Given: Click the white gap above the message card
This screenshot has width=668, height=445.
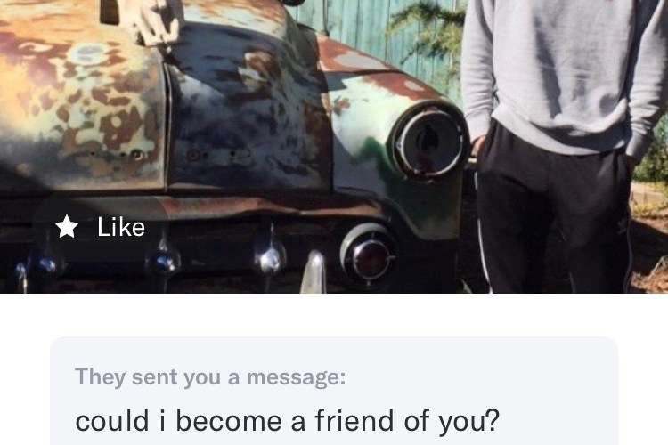Looking at the screenshot, I should point(334,315).
